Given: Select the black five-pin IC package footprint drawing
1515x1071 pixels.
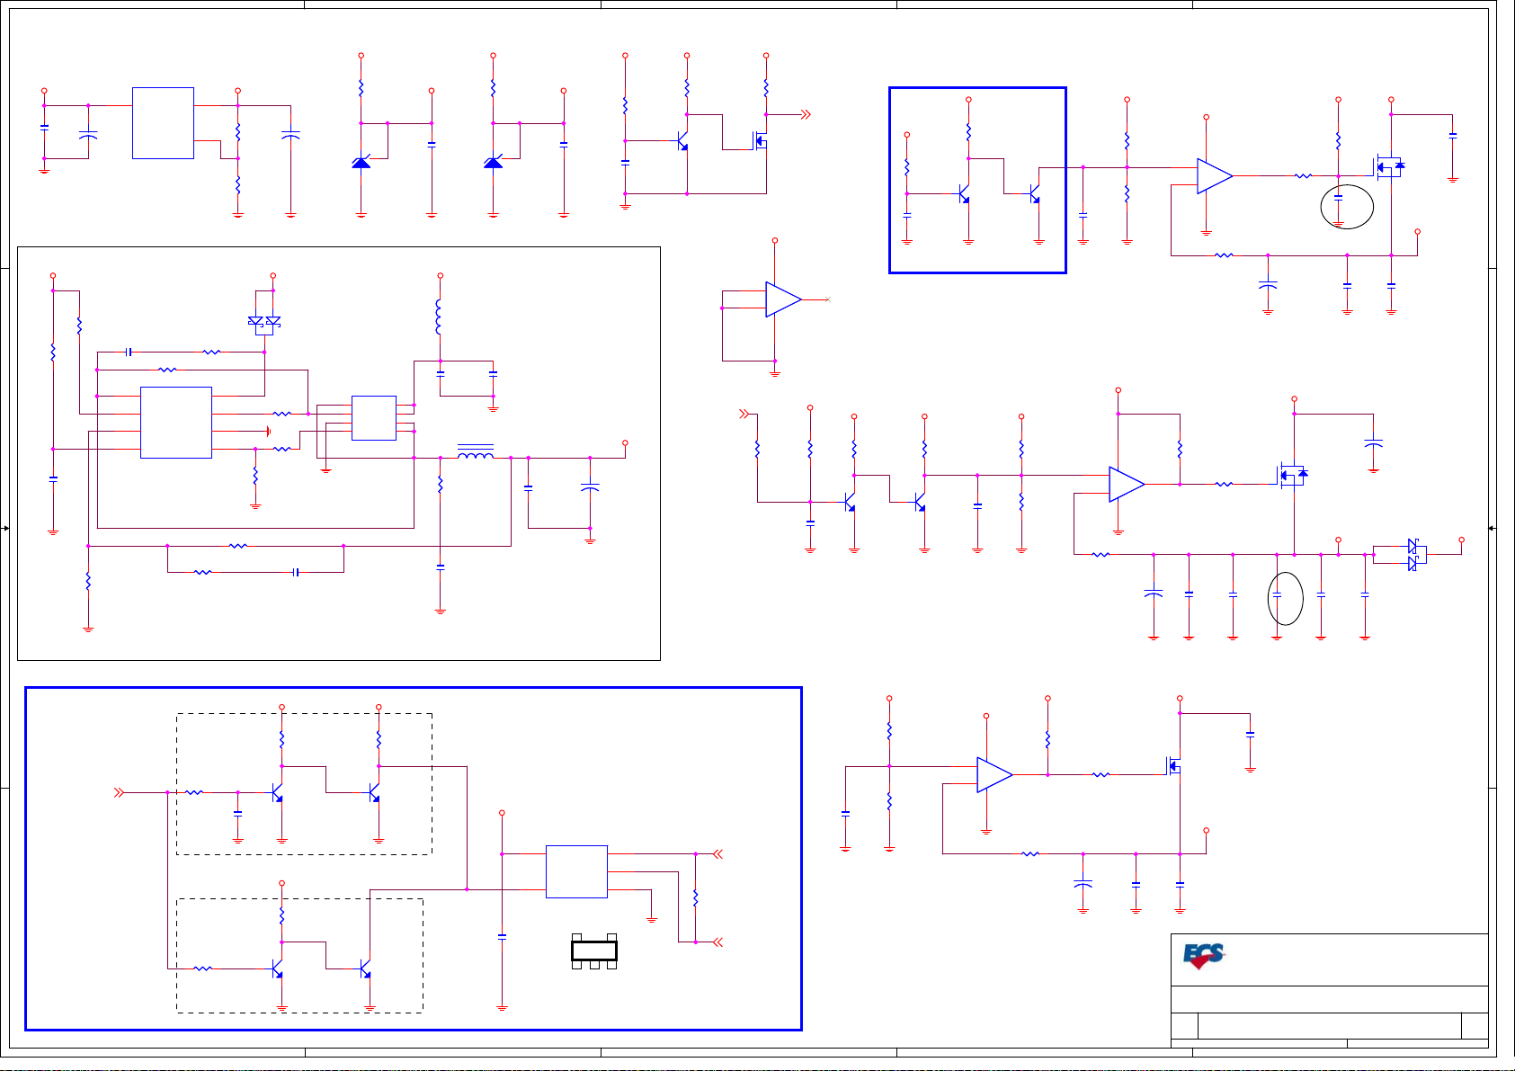Looking at the screenshot, I should (x=594, y=951).
